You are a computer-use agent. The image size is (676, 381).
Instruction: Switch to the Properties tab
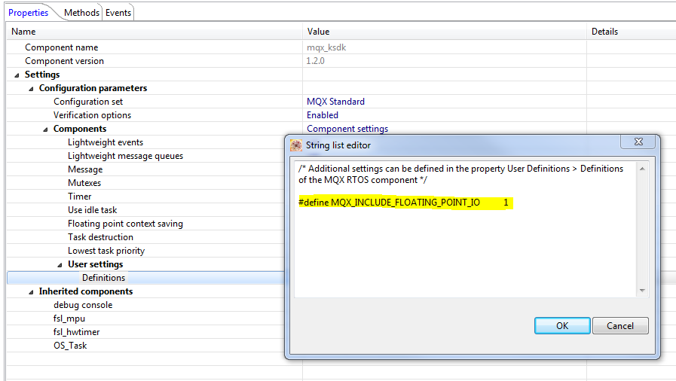[29, 13]
